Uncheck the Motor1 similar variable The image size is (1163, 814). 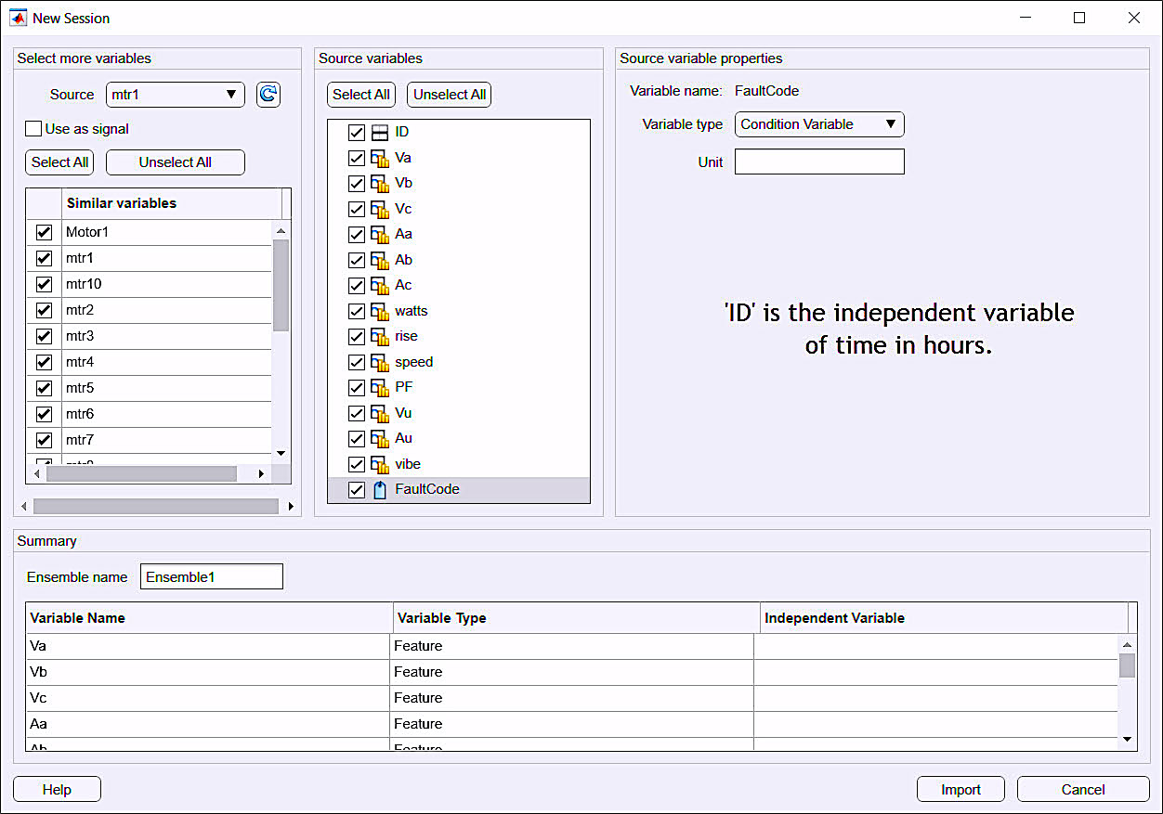click(44, 232)
